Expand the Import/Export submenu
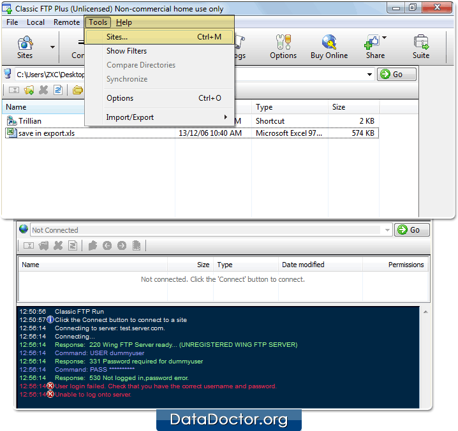Image resolution: width=458 pixels, height=431 pixels. (x=159, y=117)
